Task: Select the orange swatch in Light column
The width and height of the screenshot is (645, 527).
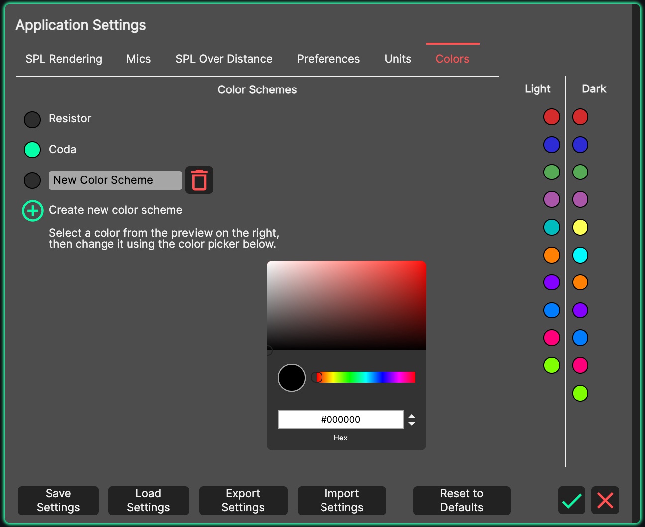Action: 552,255
